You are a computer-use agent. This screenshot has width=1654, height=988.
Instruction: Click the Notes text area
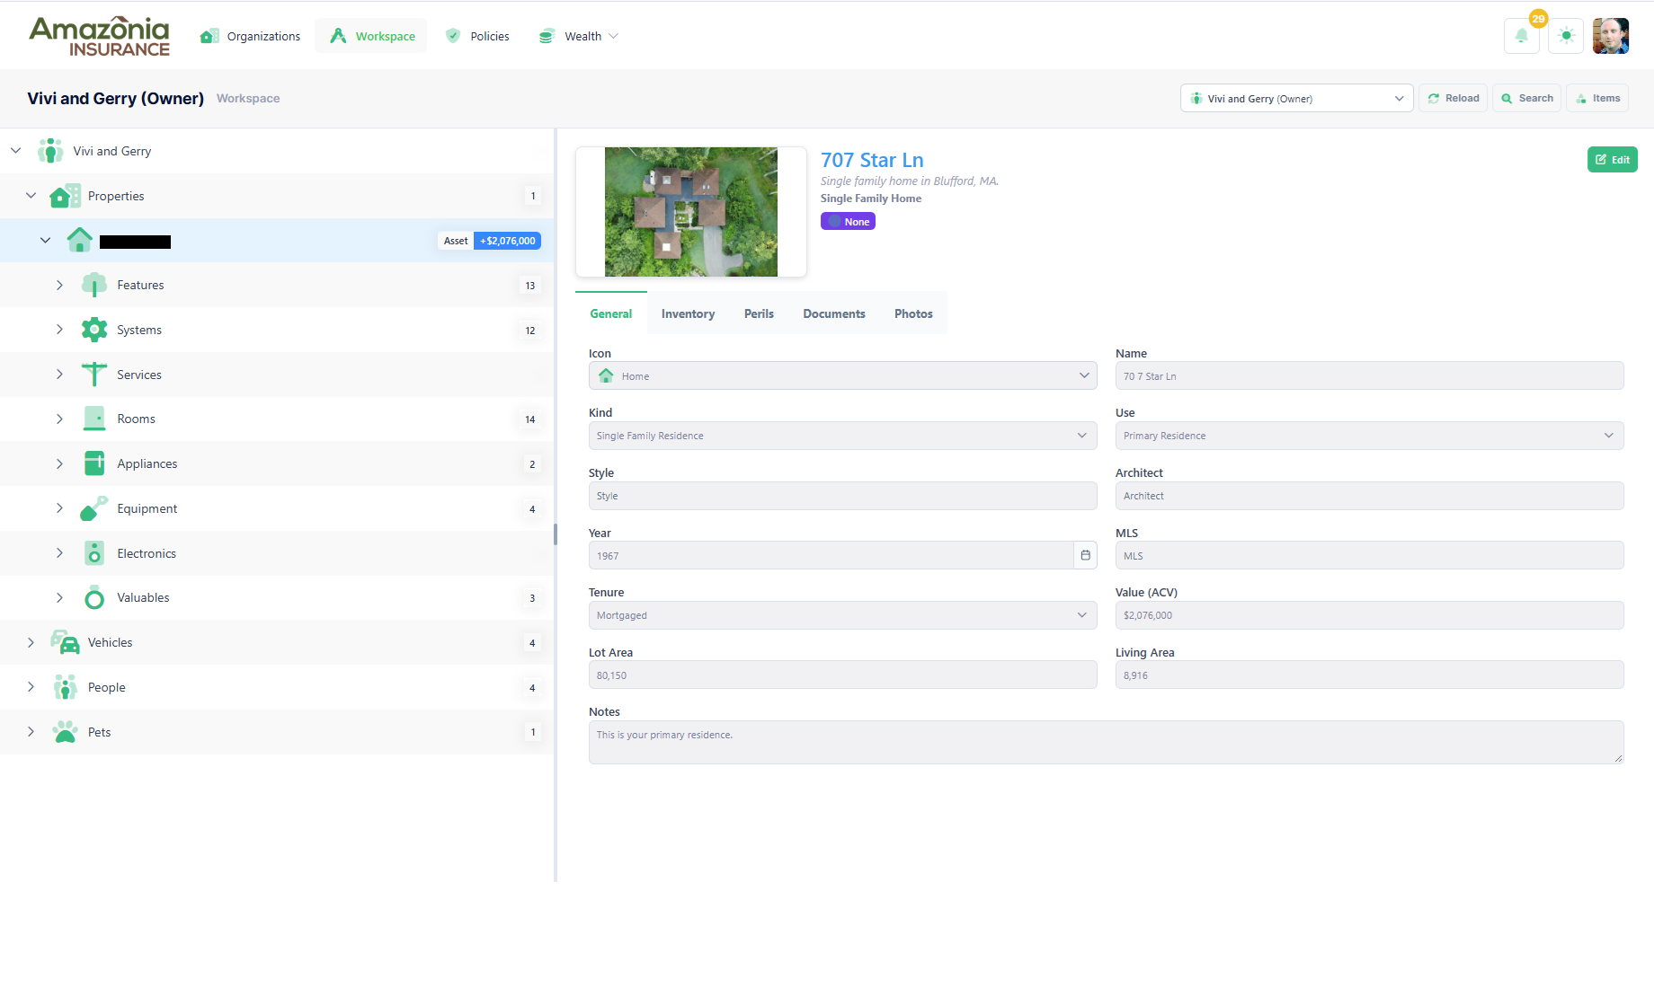coord(1106,742)
